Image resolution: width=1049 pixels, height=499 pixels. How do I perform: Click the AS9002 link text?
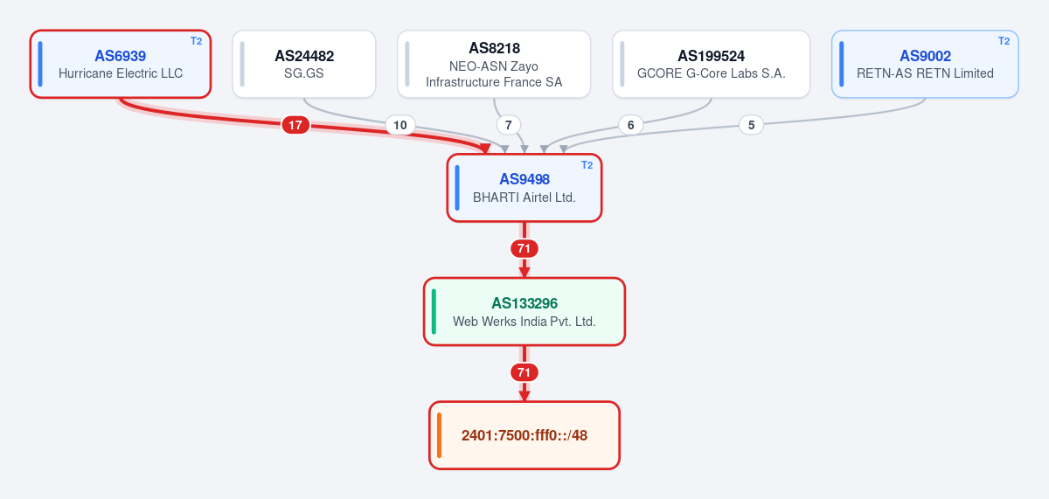point(925,56)
